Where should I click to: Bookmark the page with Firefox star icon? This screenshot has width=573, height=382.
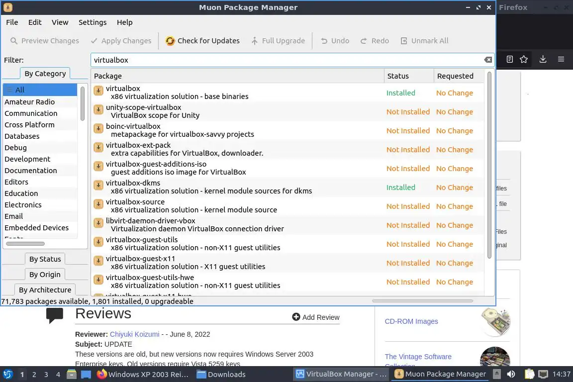(524, 59)
